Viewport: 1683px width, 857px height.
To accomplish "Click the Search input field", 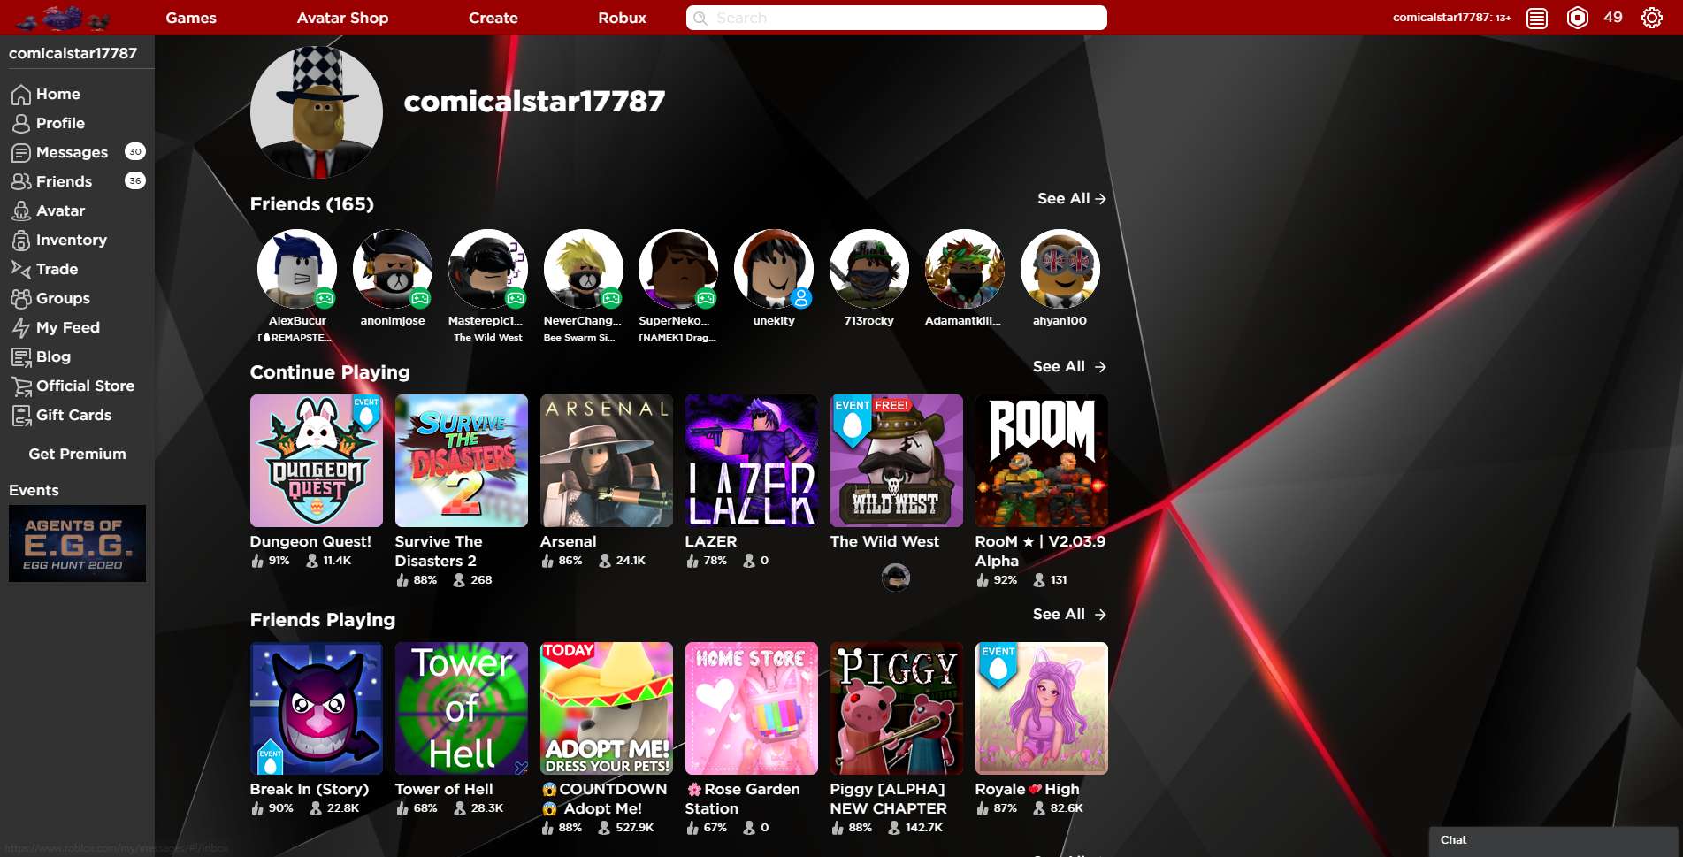I will 897,18.
